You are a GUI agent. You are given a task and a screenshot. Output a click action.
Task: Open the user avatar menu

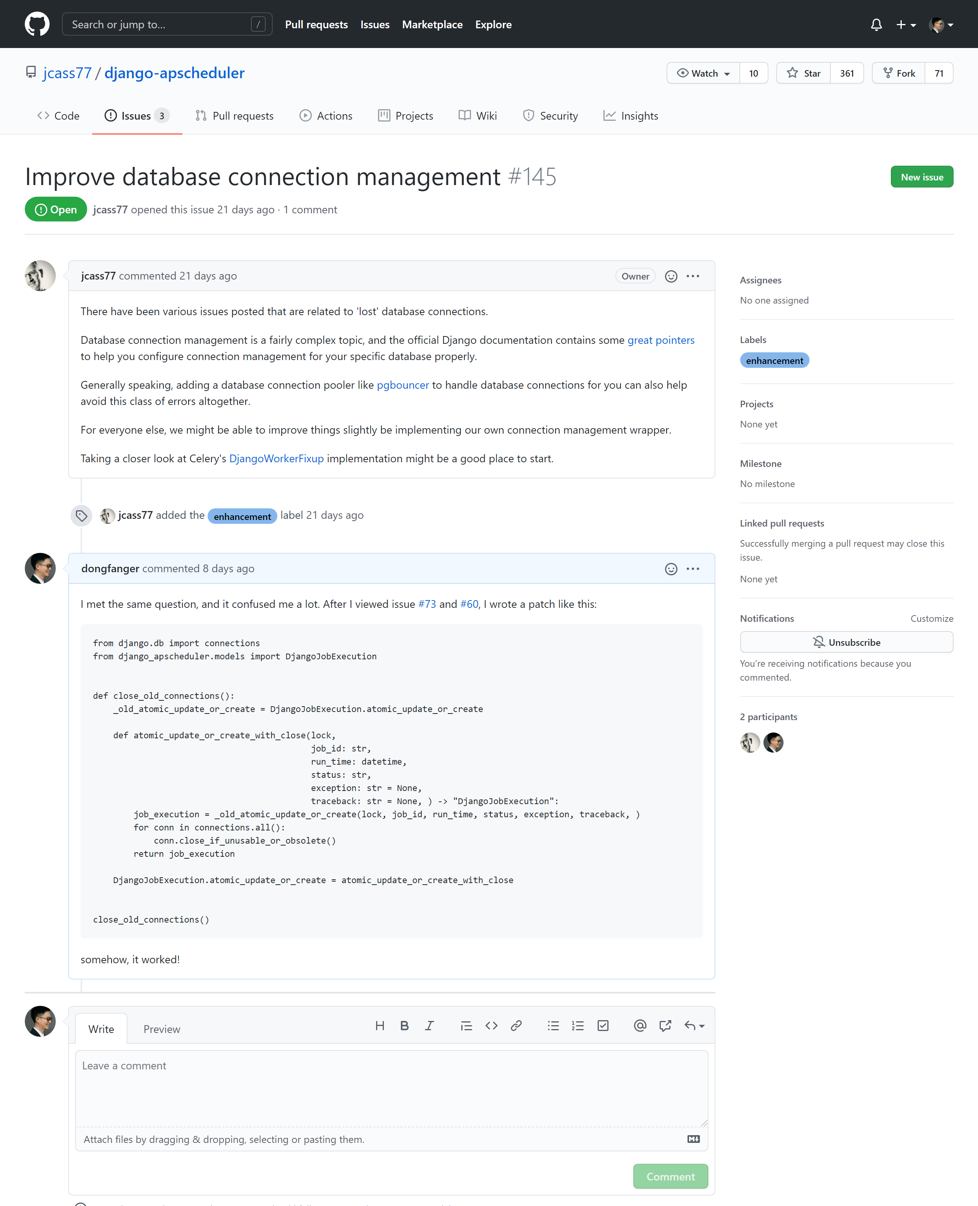pyautogui.click(x=941, y=25)
